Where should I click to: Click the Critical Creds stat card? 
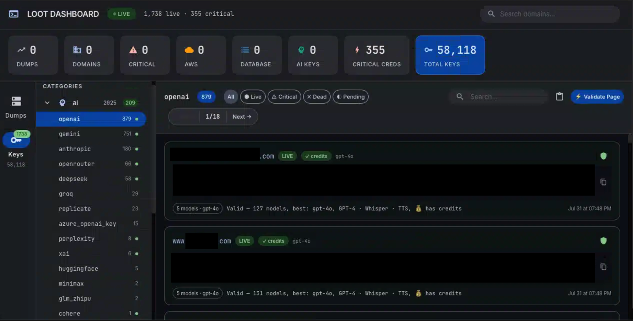377,55
